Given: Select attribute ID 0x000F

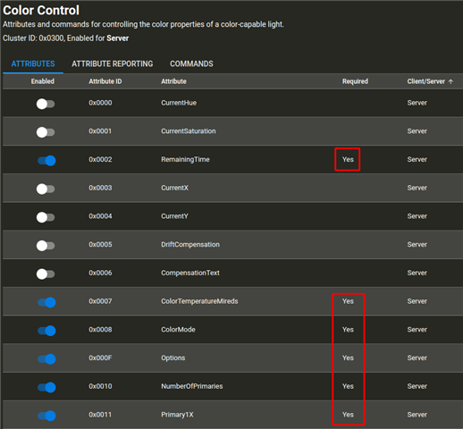Looking at the screenshot, I should point(100,357).
